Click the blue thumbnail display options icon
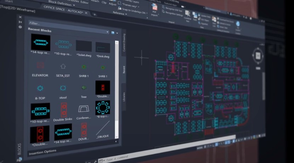 pyautogui.click(x=113, y=33)
